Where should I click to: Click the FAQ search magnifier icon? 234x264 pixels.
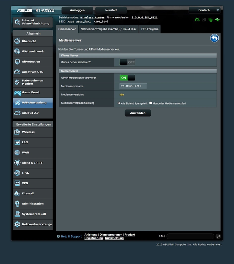pos(218,236)
